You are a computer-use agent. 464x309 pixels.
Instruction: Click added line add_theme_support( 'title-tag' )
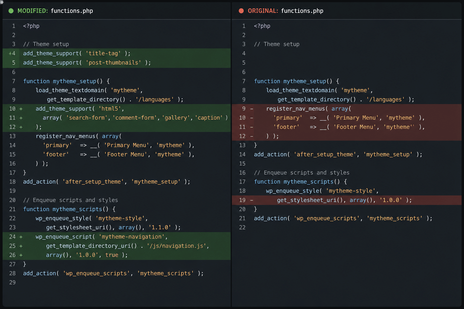coord(77,53)
